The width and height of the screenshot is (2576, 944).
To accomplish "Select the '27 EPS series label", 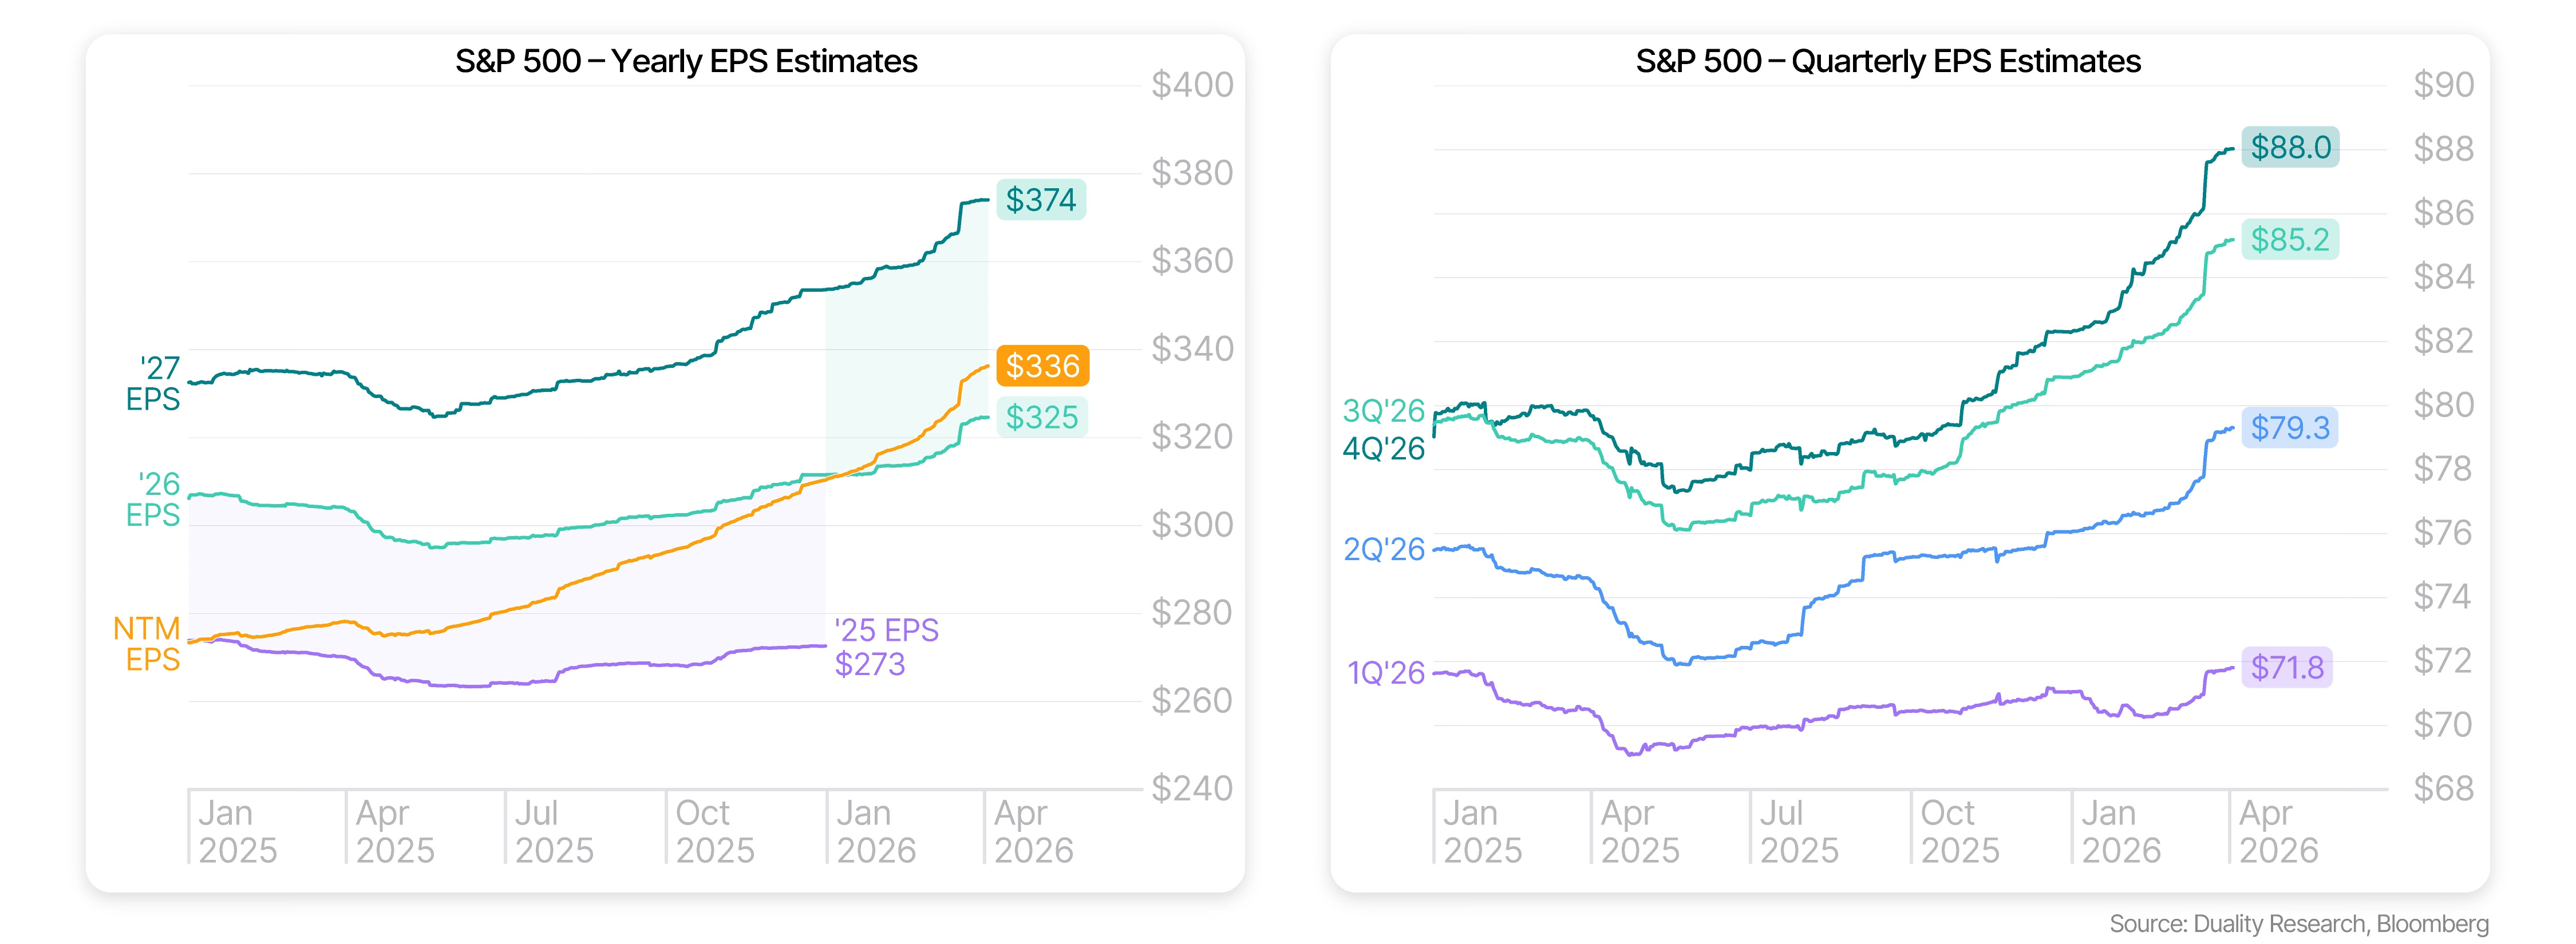I will click(153, 383).
